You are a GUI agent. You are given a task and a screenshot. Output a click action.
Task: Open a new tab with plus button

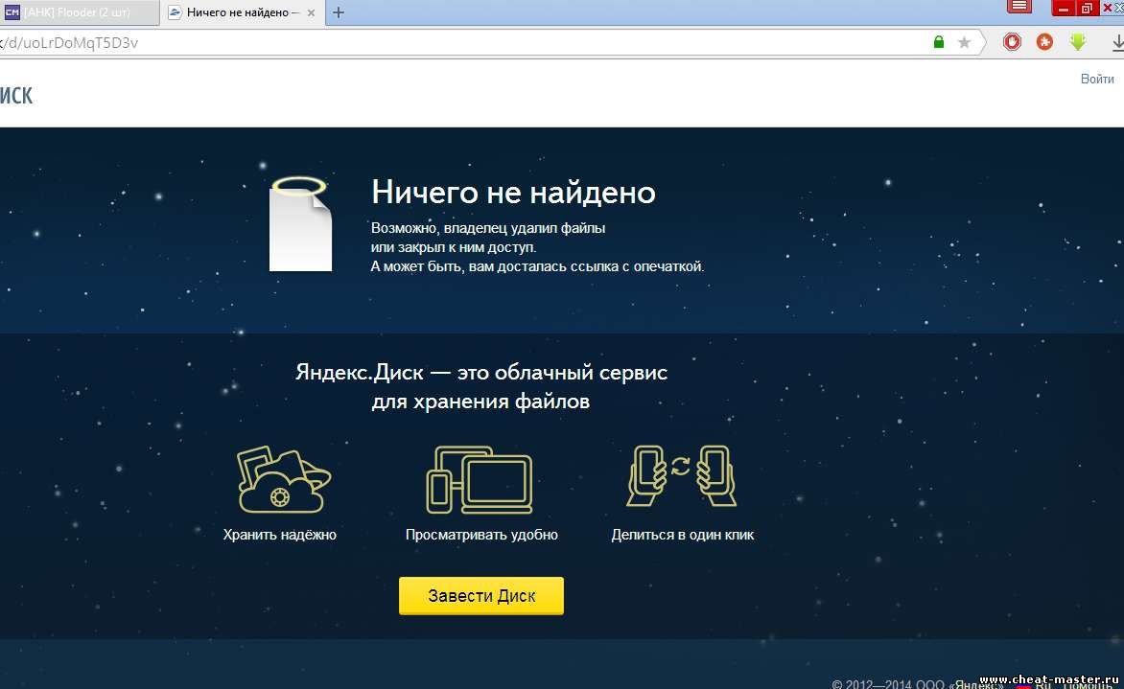[x=338, y=12]
